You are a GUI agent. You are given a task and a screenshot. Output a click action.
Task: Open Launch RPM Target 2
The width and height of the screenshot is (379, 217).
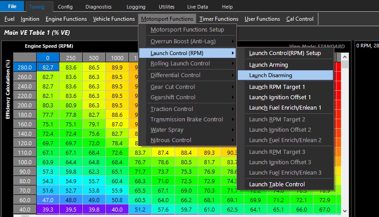pyautogui.click(x=285, y=120)
